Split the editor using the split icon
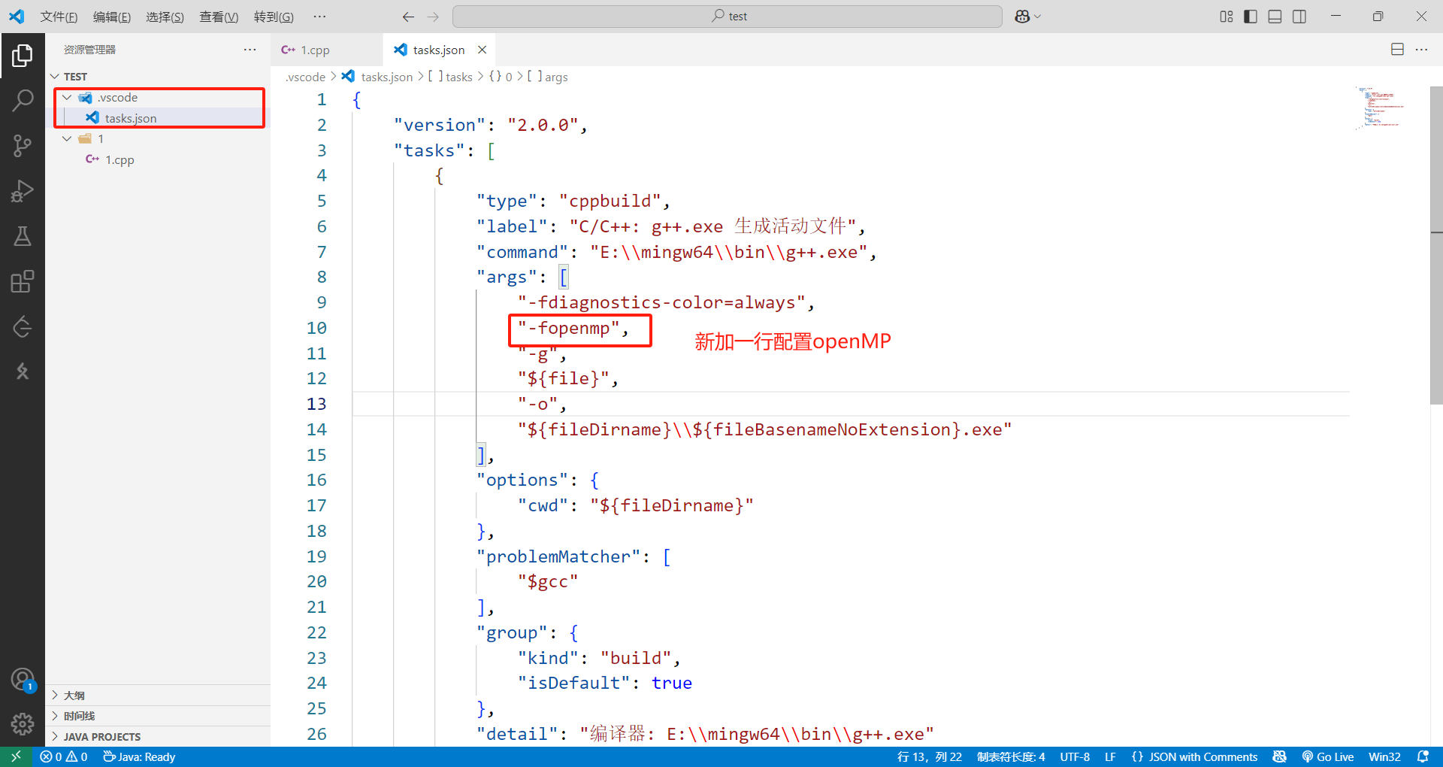The height and width of the screenshot is (767, 1443). pyautogui.click(x=1398, y=49)
